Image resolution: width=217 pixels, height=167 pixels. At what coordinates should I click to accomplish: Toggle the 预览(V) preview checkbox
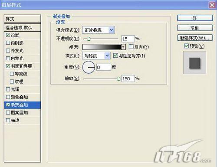(186, 46)
